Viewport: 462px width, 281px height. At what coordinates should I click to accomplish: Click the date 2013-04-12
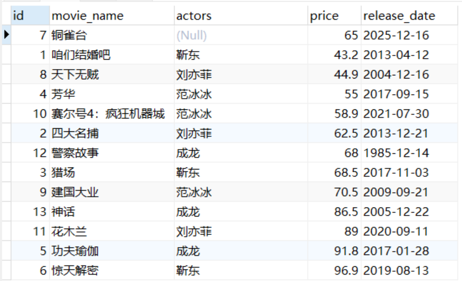[396, 55]
